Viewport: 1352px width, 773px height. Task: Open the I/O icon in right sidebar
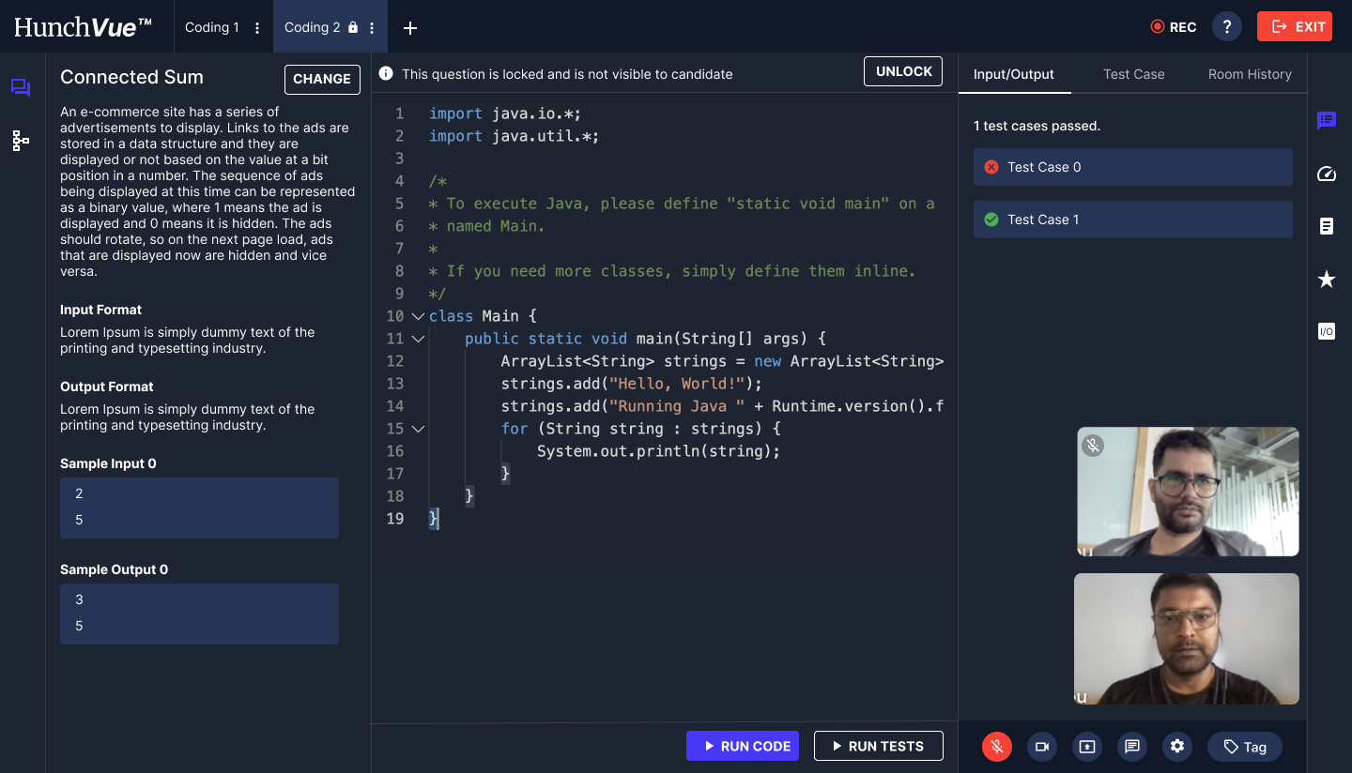pos(1326,331)
